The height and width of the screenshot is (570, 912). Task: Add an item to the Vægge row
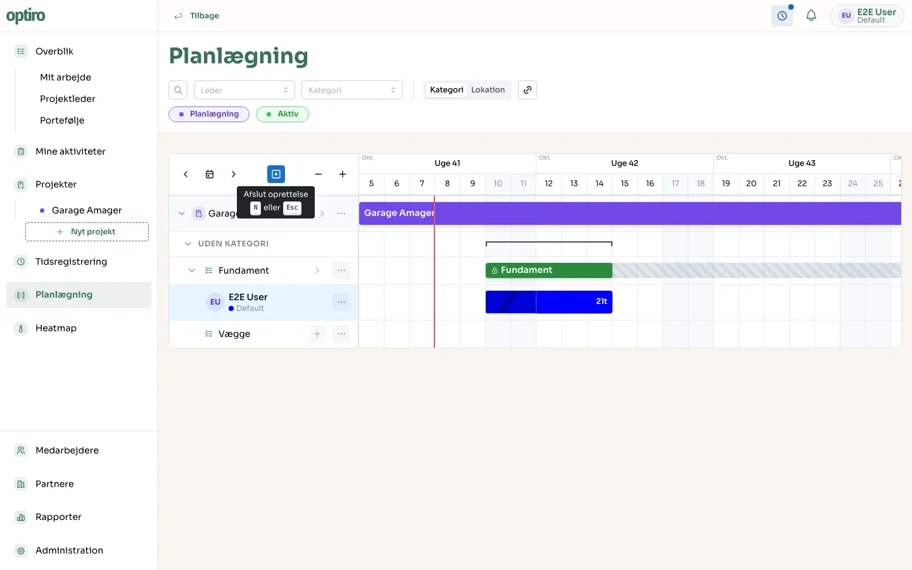coord(317,334)
